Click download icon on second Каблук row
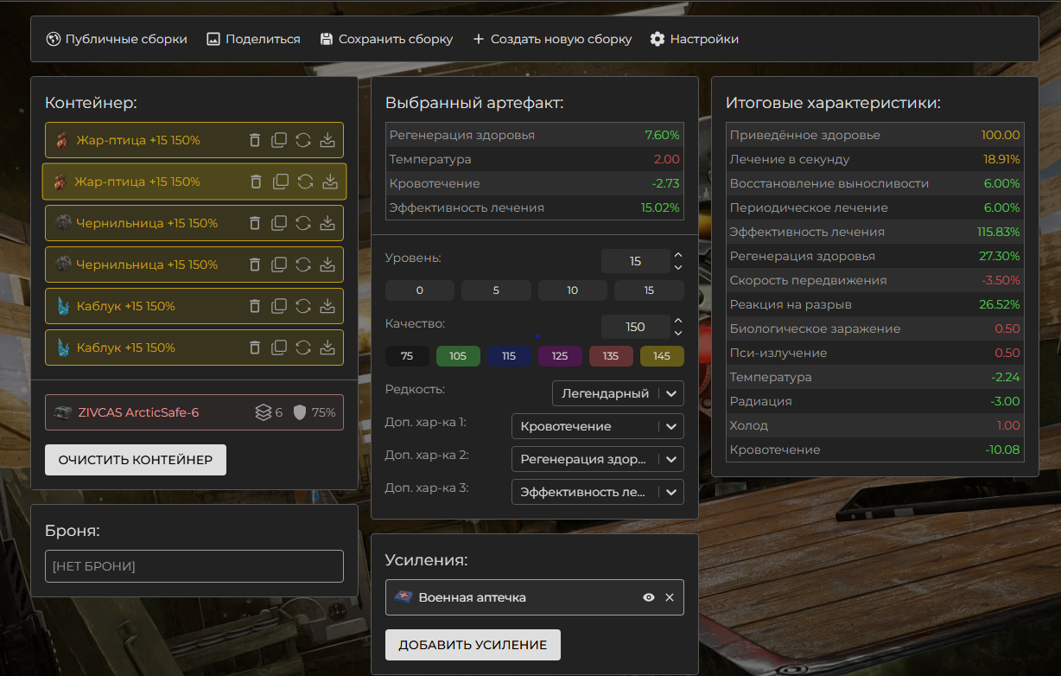Image resolution: width=1061 pixels, height=676 pixels. [327, 348]
